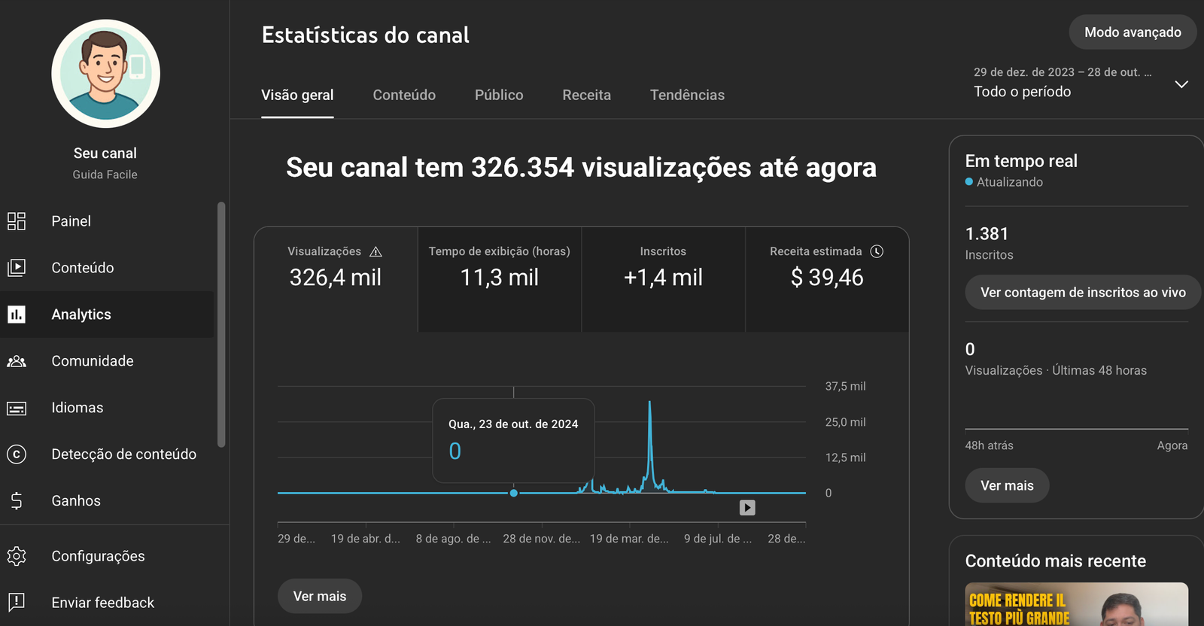1204x626 pixels.
Task: Click the clock icon next to Receita estimada
Action: pyautogui.click(x=877, y=251)
